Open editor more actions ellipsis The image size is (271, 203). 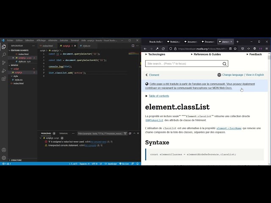(137, 46)
